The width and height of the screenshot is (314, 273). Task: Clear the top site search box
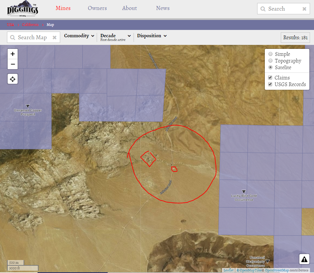[304, 9]
